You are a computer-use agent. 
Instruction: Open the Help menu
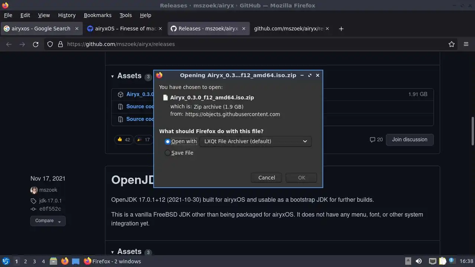145,15
